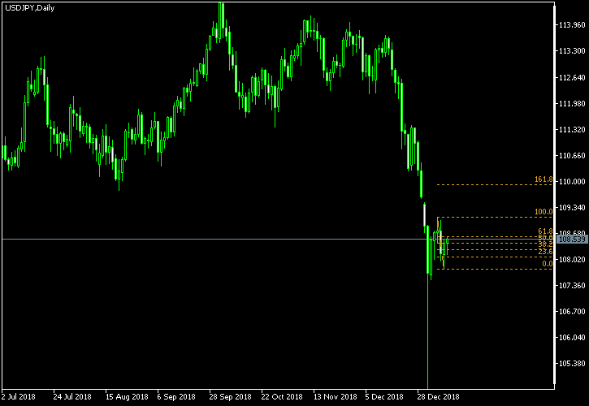Click the 28 Sep 2018 date label
Viewport: 589px width, 406px height.
click(x=228, y=397)
